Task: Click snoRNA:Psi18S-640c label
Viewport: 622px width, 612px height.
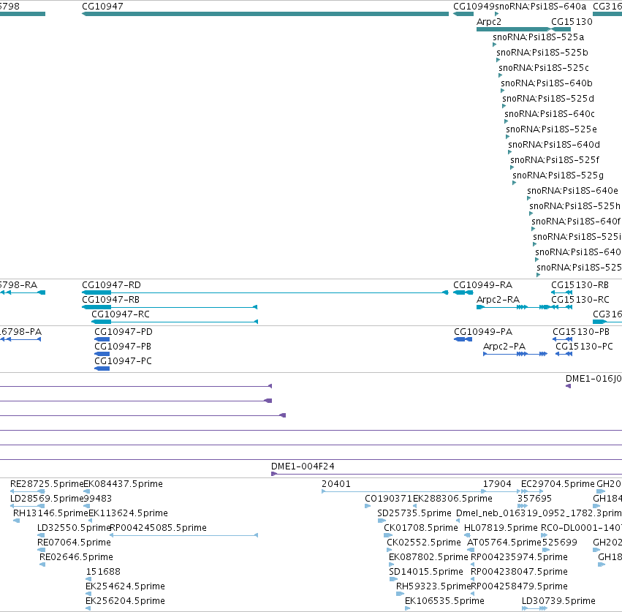Action: coord(550,114)
